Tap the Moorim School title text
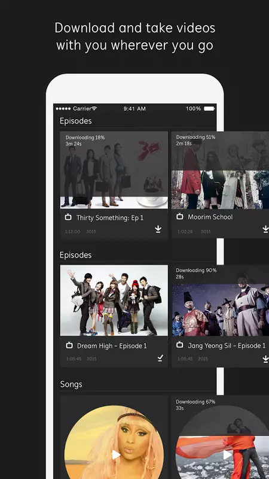Viewport: 269px width, 479px height. click(x=210, y=217)
